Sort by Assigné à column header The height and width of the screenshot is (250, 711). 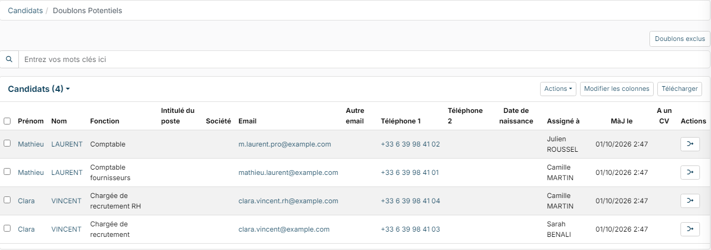coord(563,121)
